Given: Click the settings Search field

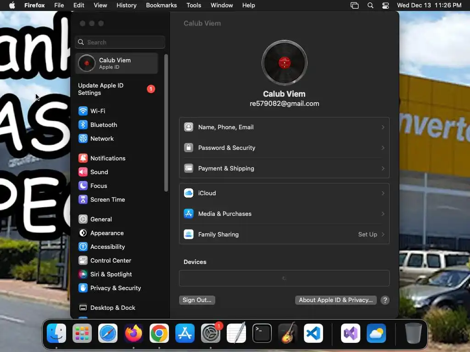Looking at the screenshot, I should (x=120, y=42).
